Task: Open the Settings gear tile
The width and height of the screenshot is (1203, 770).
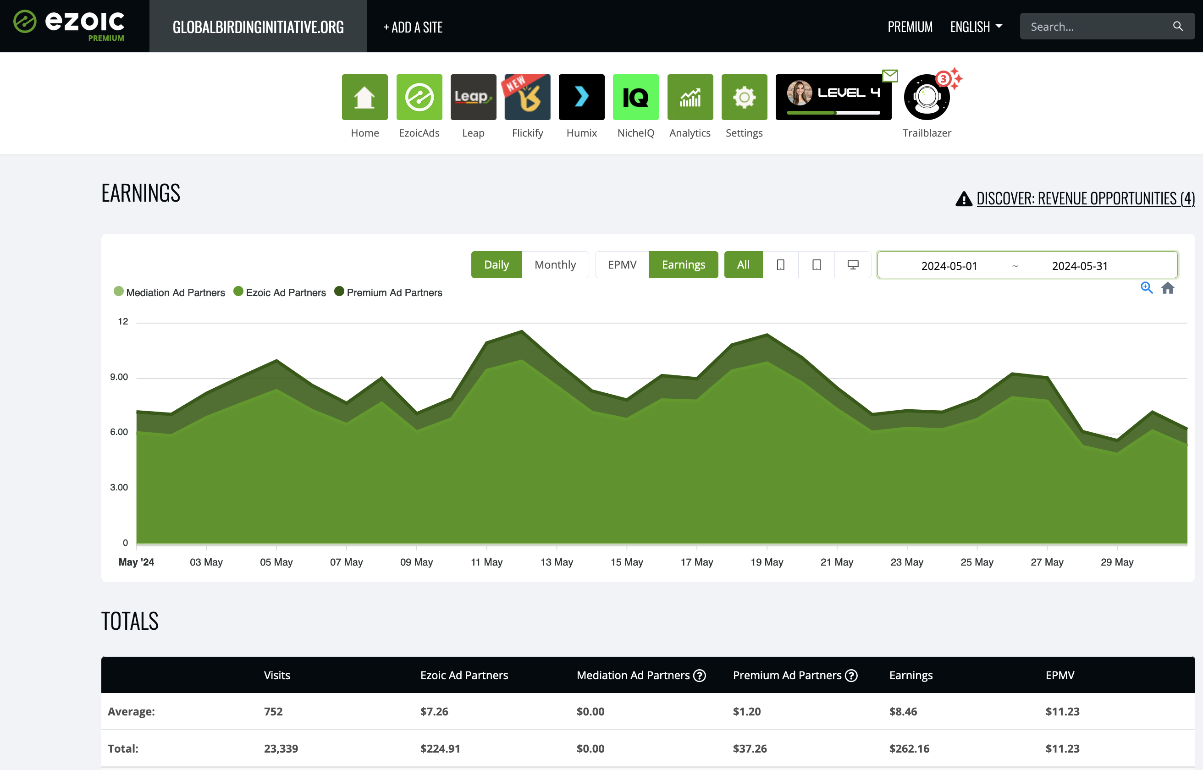Action: [744, 97]
